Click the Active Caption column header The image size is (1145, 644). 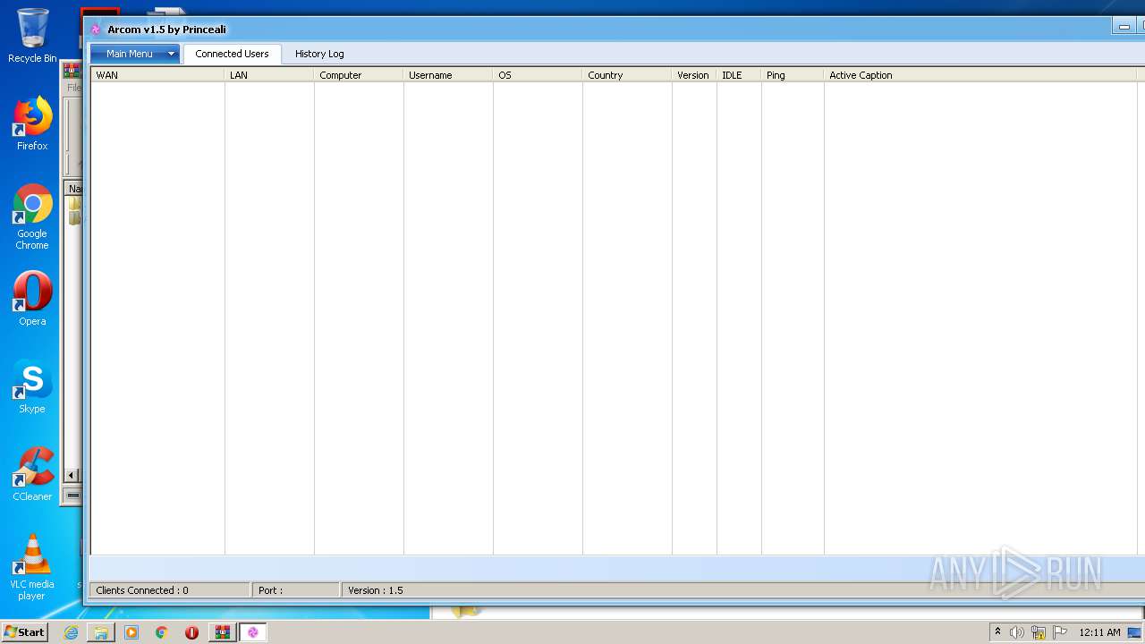[980, 75]
